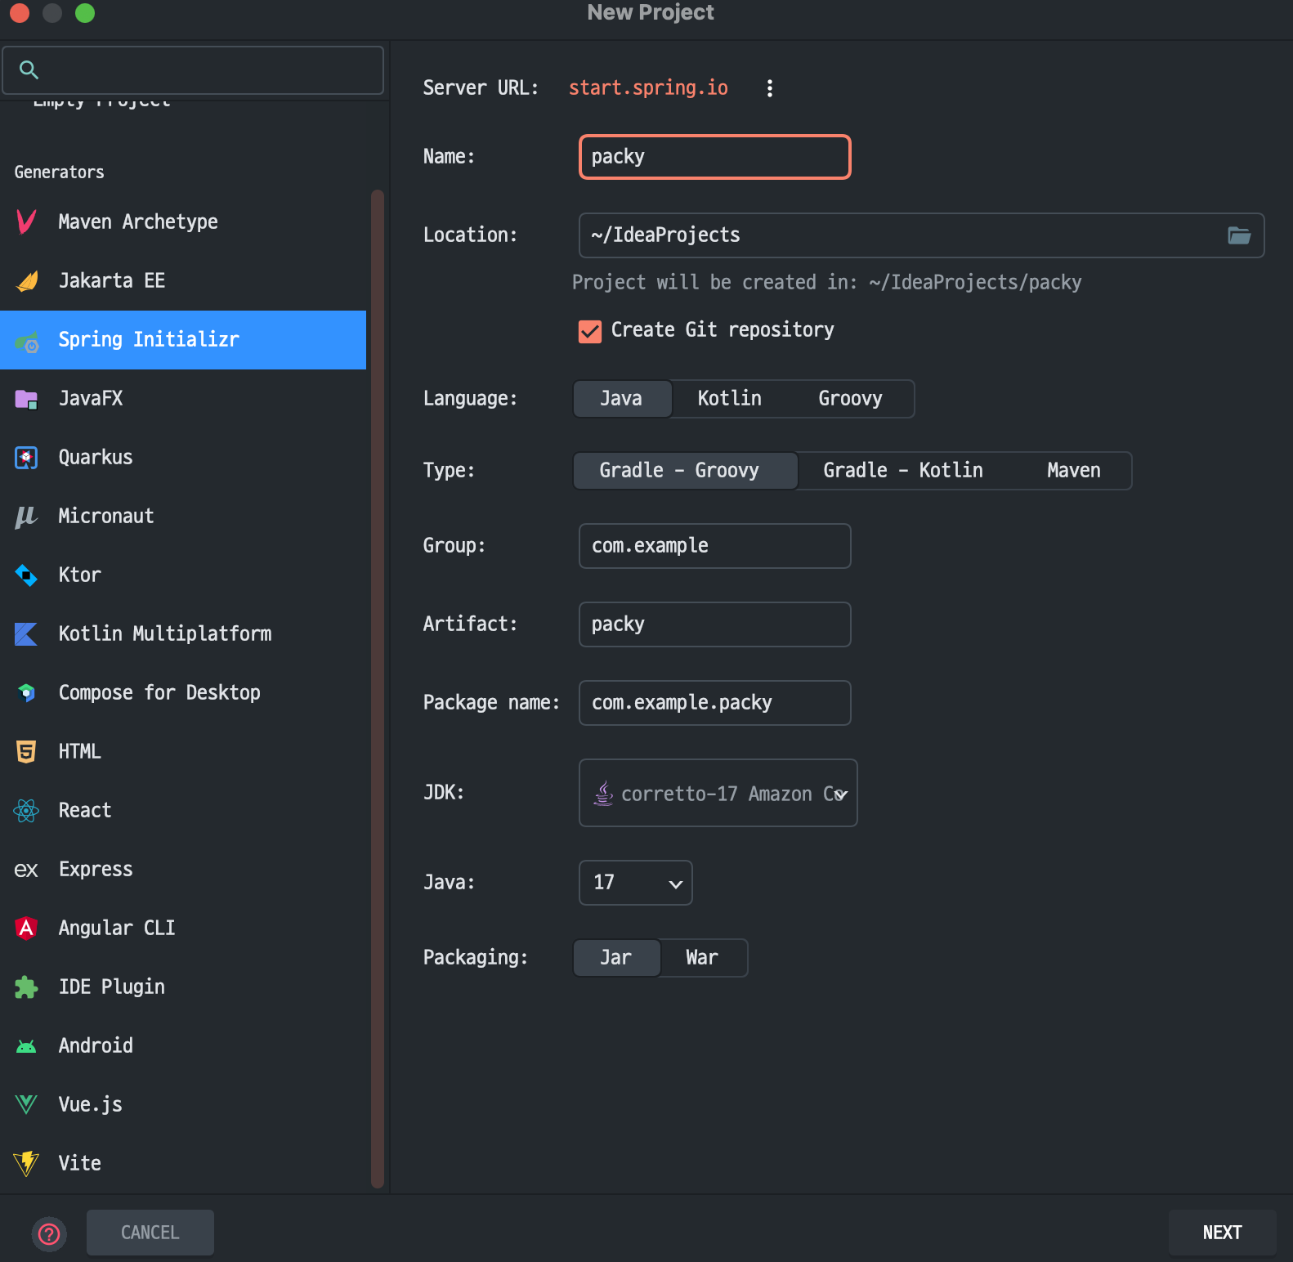Screen dimensions: 1293x1262
Task: Select Jakarta EE generator
Action: [x=183, y=281]
